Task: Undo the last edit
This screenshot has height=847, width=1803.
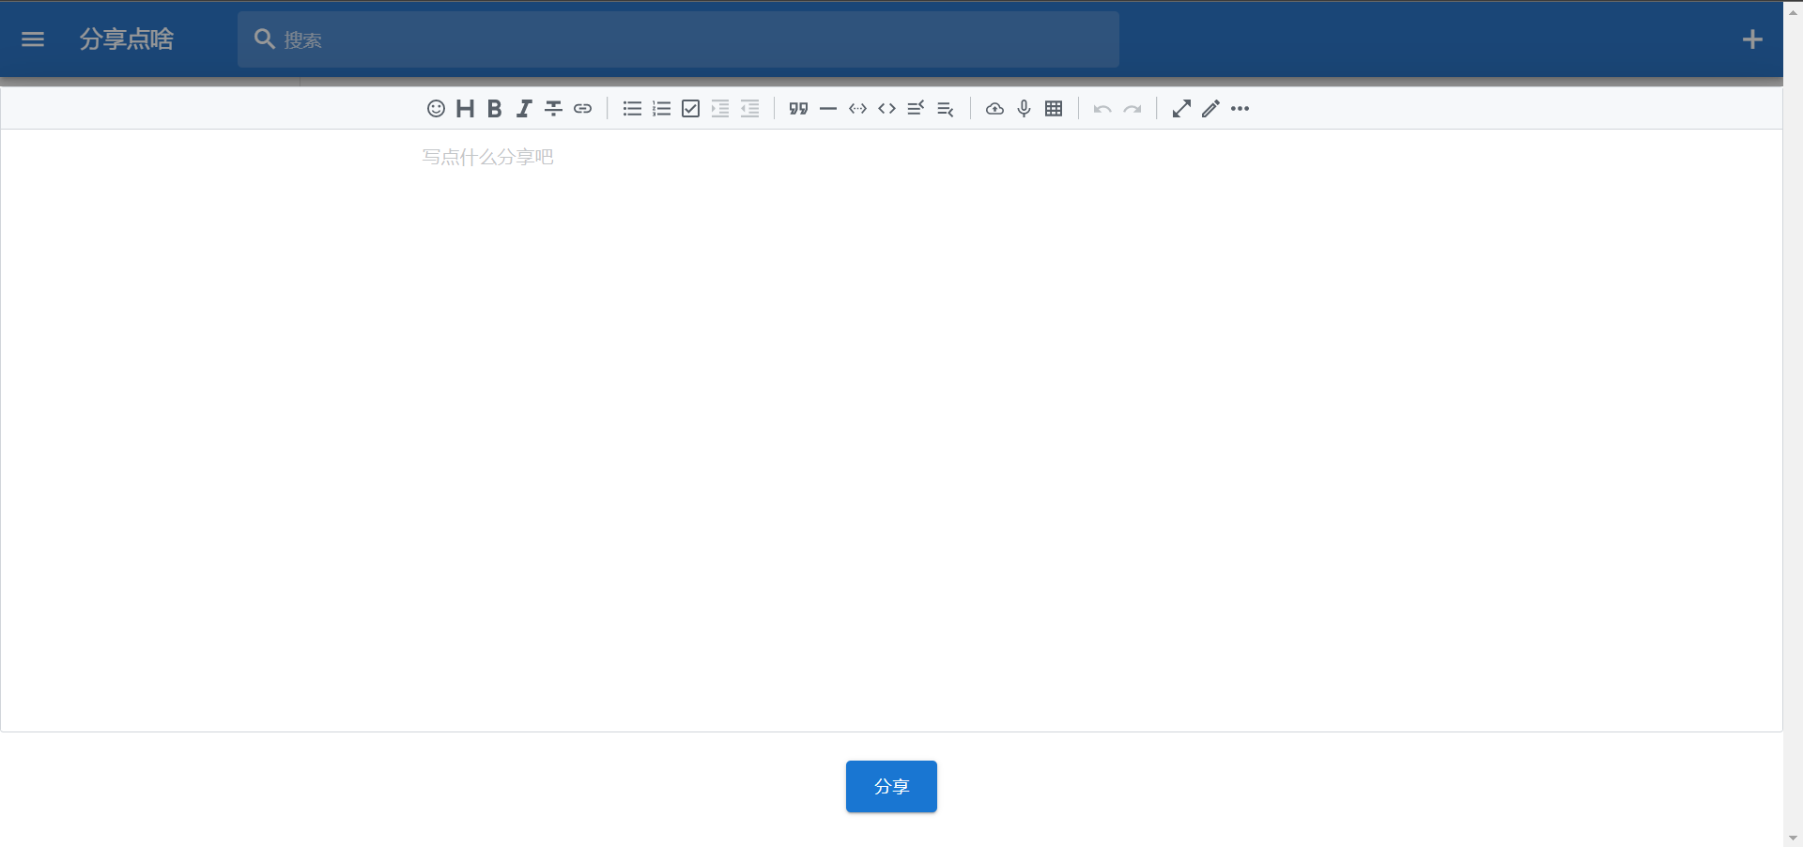Action: pos(1102,109)
